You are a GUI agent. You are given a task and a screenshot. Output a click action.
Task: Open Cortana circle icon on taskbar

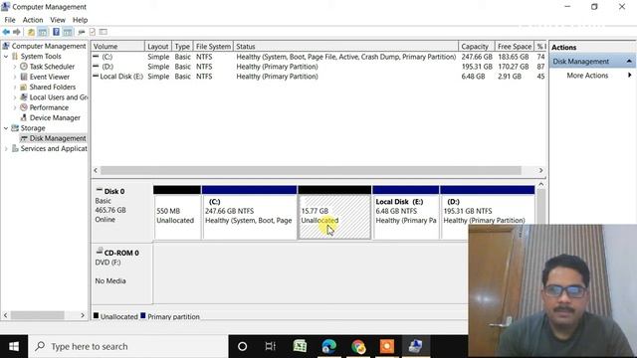coord(243,346)
